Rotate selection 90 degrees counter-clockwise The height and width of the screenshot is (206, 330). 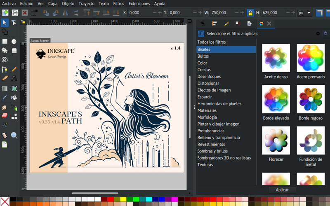[x=46, y=13]
